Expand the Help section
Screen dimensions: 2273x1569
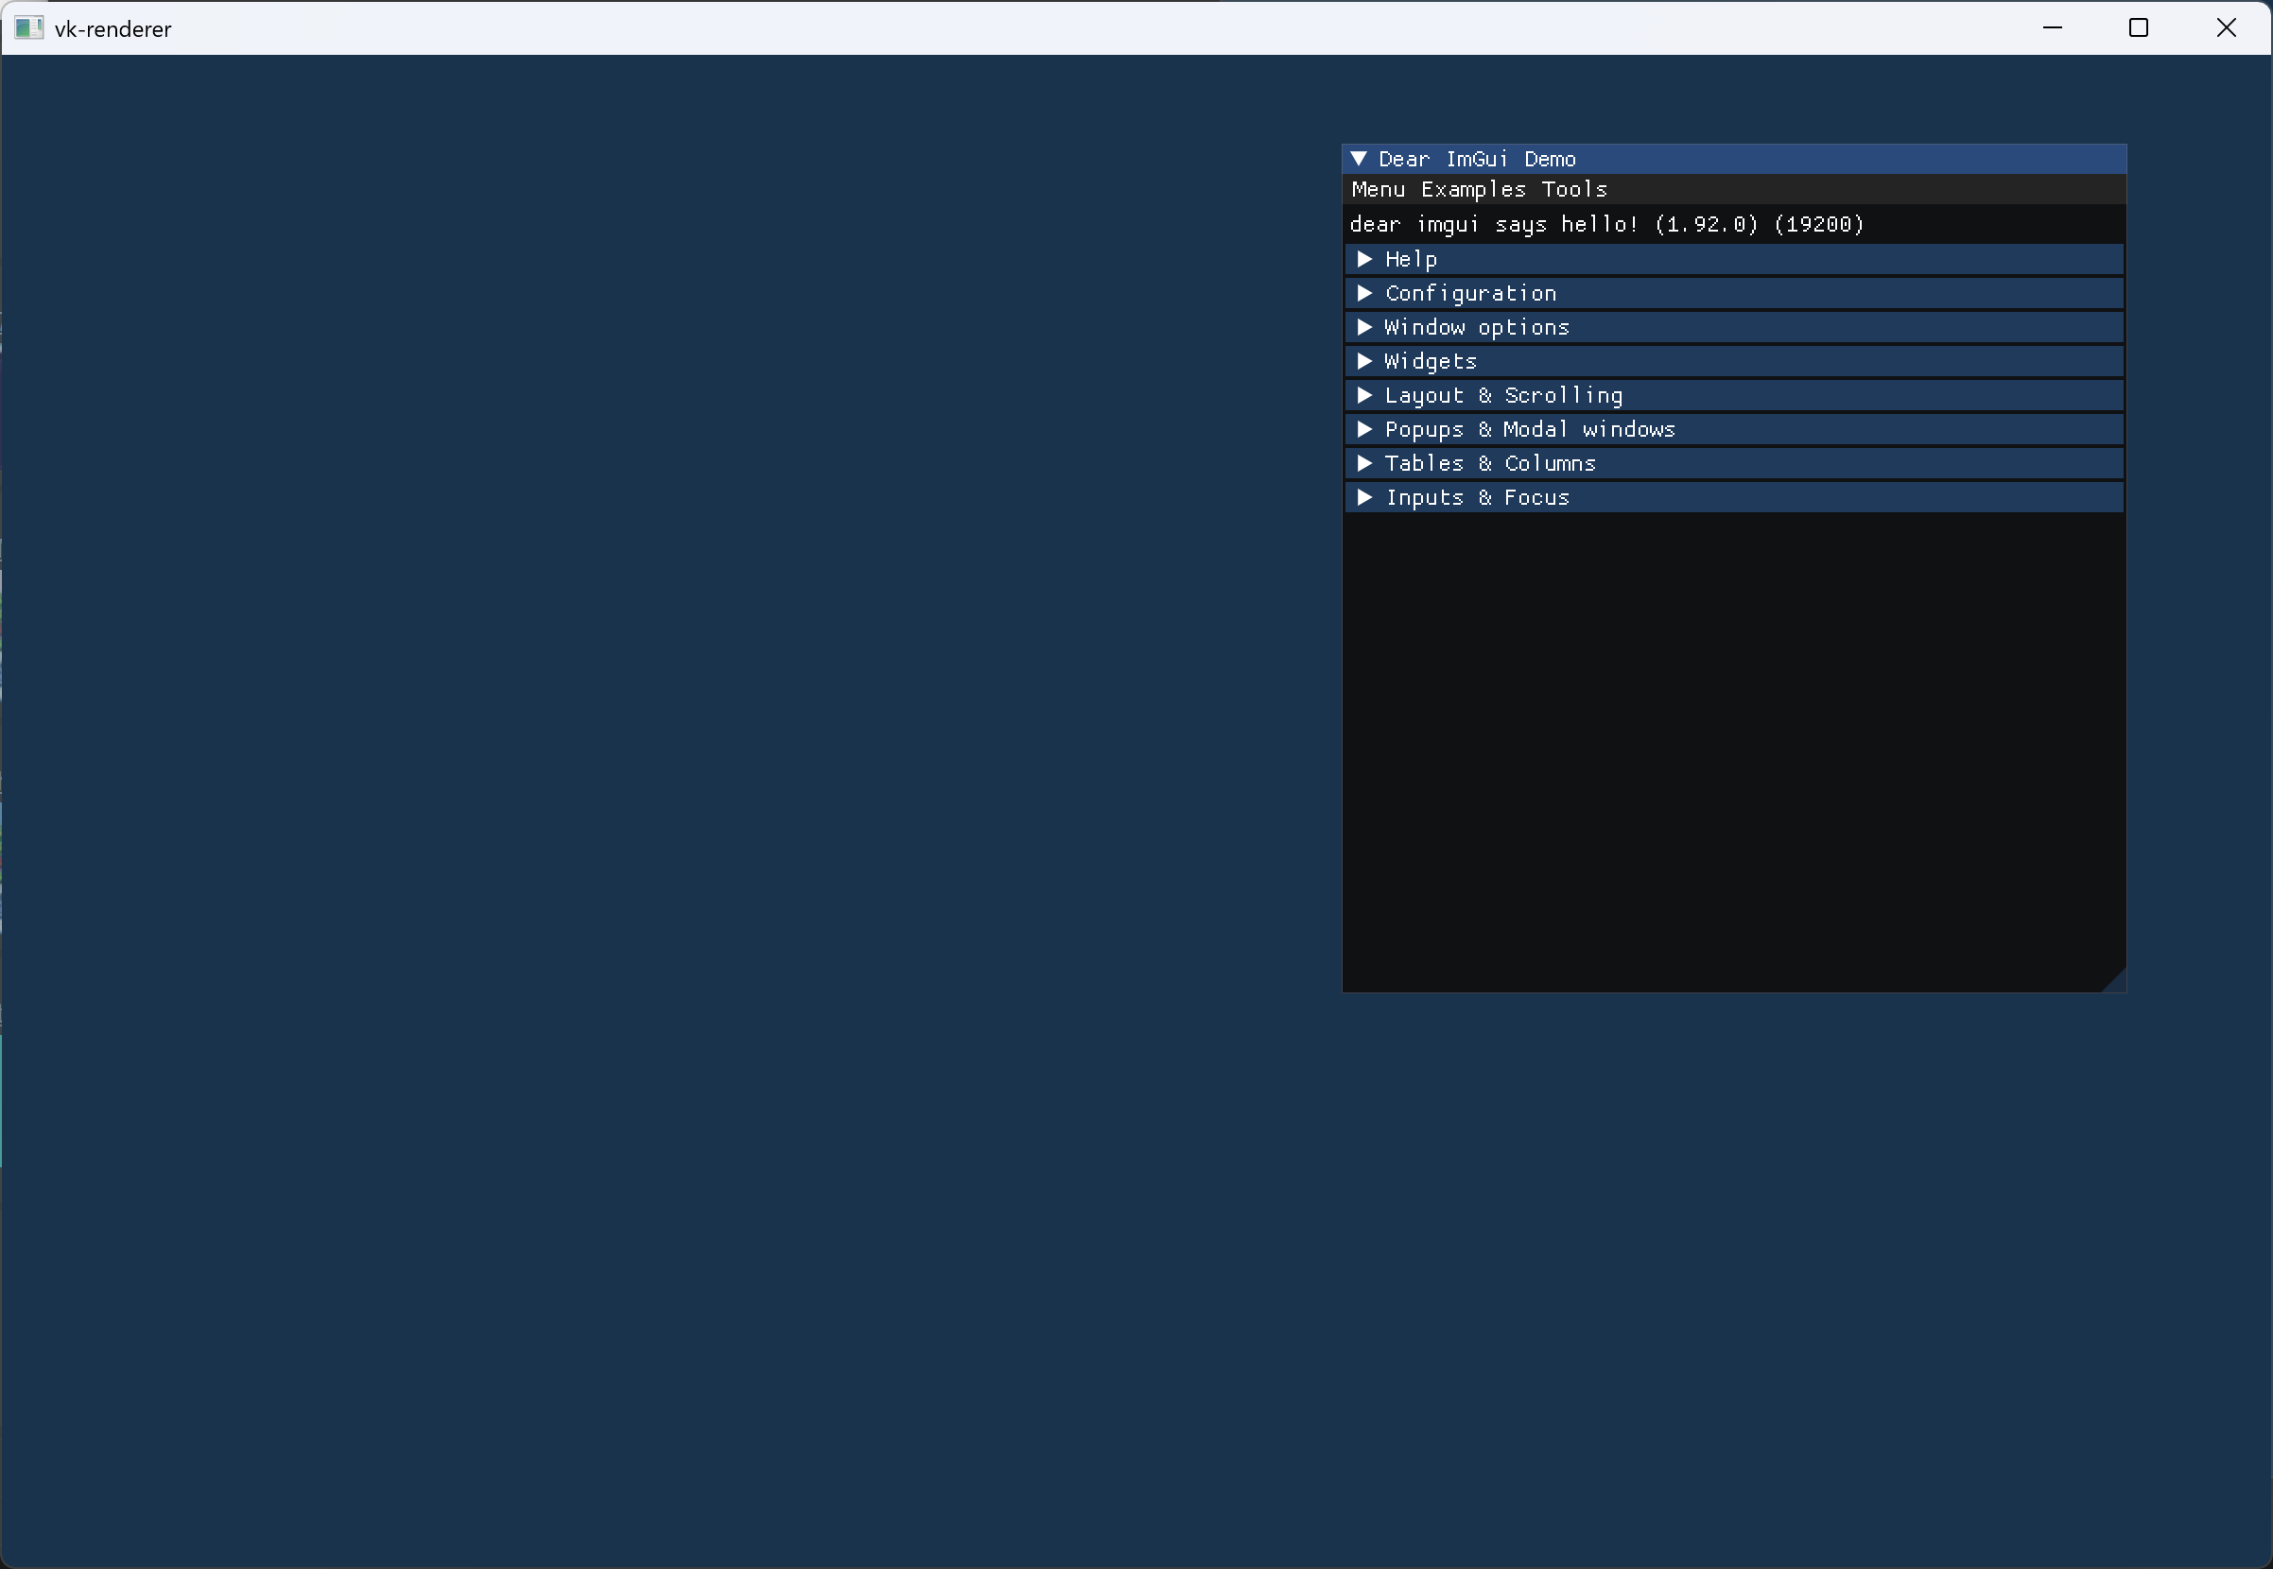click(1733, 260)
